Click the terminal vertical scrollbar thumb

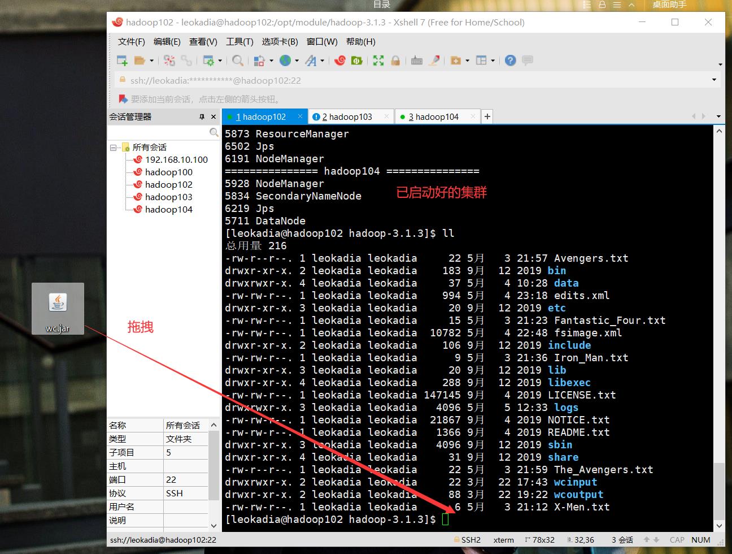718,491
